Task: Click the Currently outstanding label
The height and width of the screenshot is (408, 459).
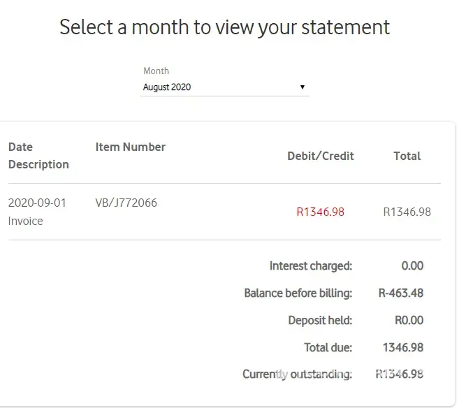Action: click(x=297, y=374)
